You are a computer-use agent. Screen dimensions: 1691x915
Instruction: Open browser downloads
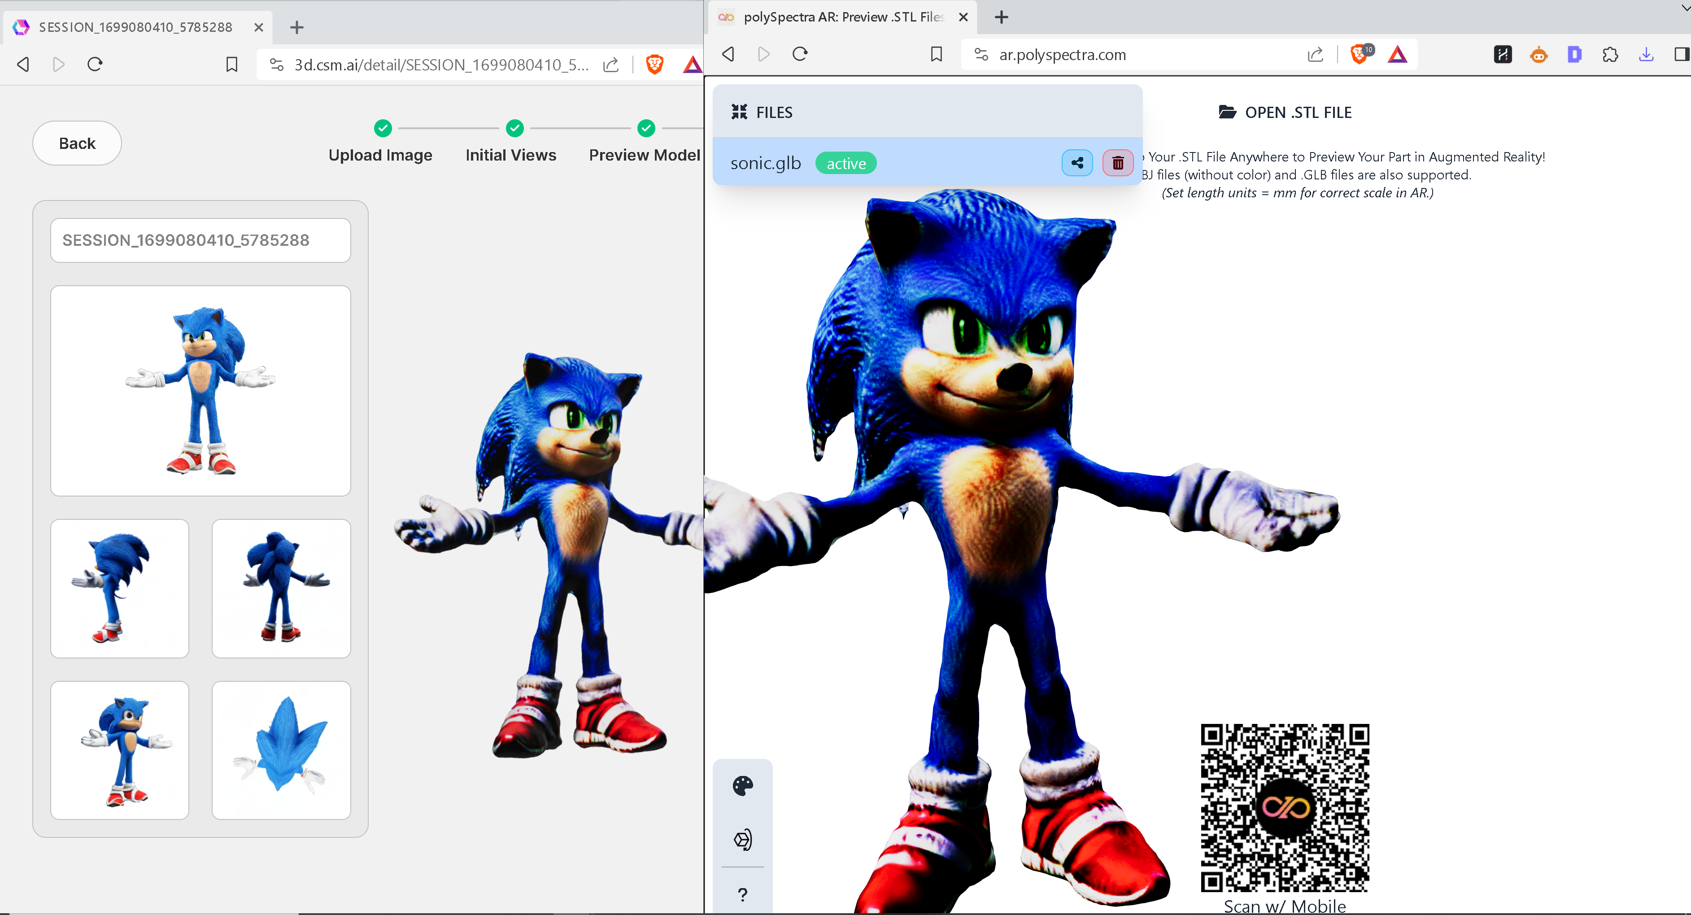1646,54
